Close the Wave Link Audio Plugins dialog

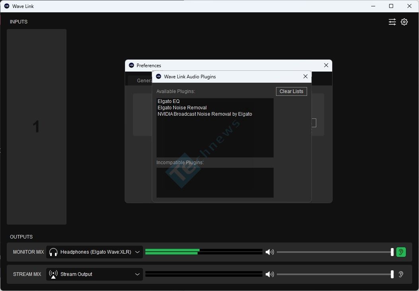pos(305,77)
